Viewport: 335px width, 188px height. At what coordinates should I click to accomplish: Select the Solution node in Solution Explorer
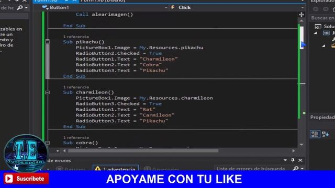(x=325, y=27)
